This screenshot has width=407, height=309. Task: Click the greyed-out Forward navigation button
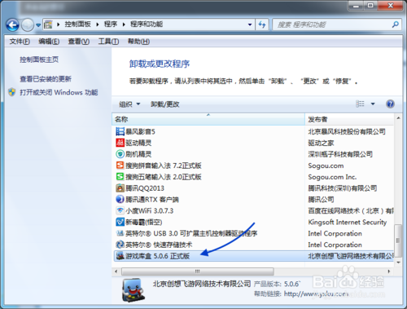pyautogui.click(x=28, y=25)
